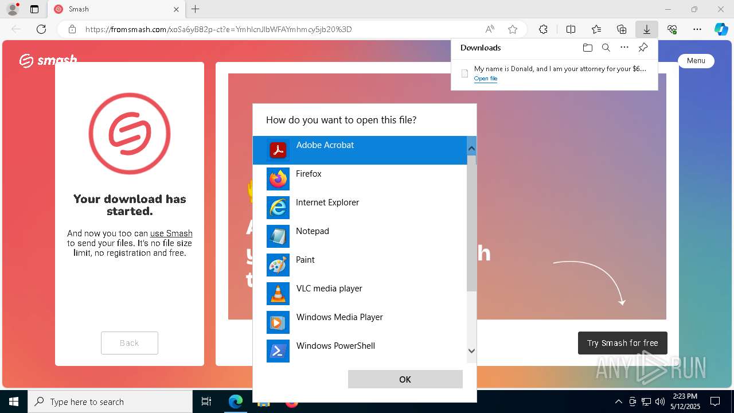Open a new tab
The image size is (734, 413).
coord(196,9)
